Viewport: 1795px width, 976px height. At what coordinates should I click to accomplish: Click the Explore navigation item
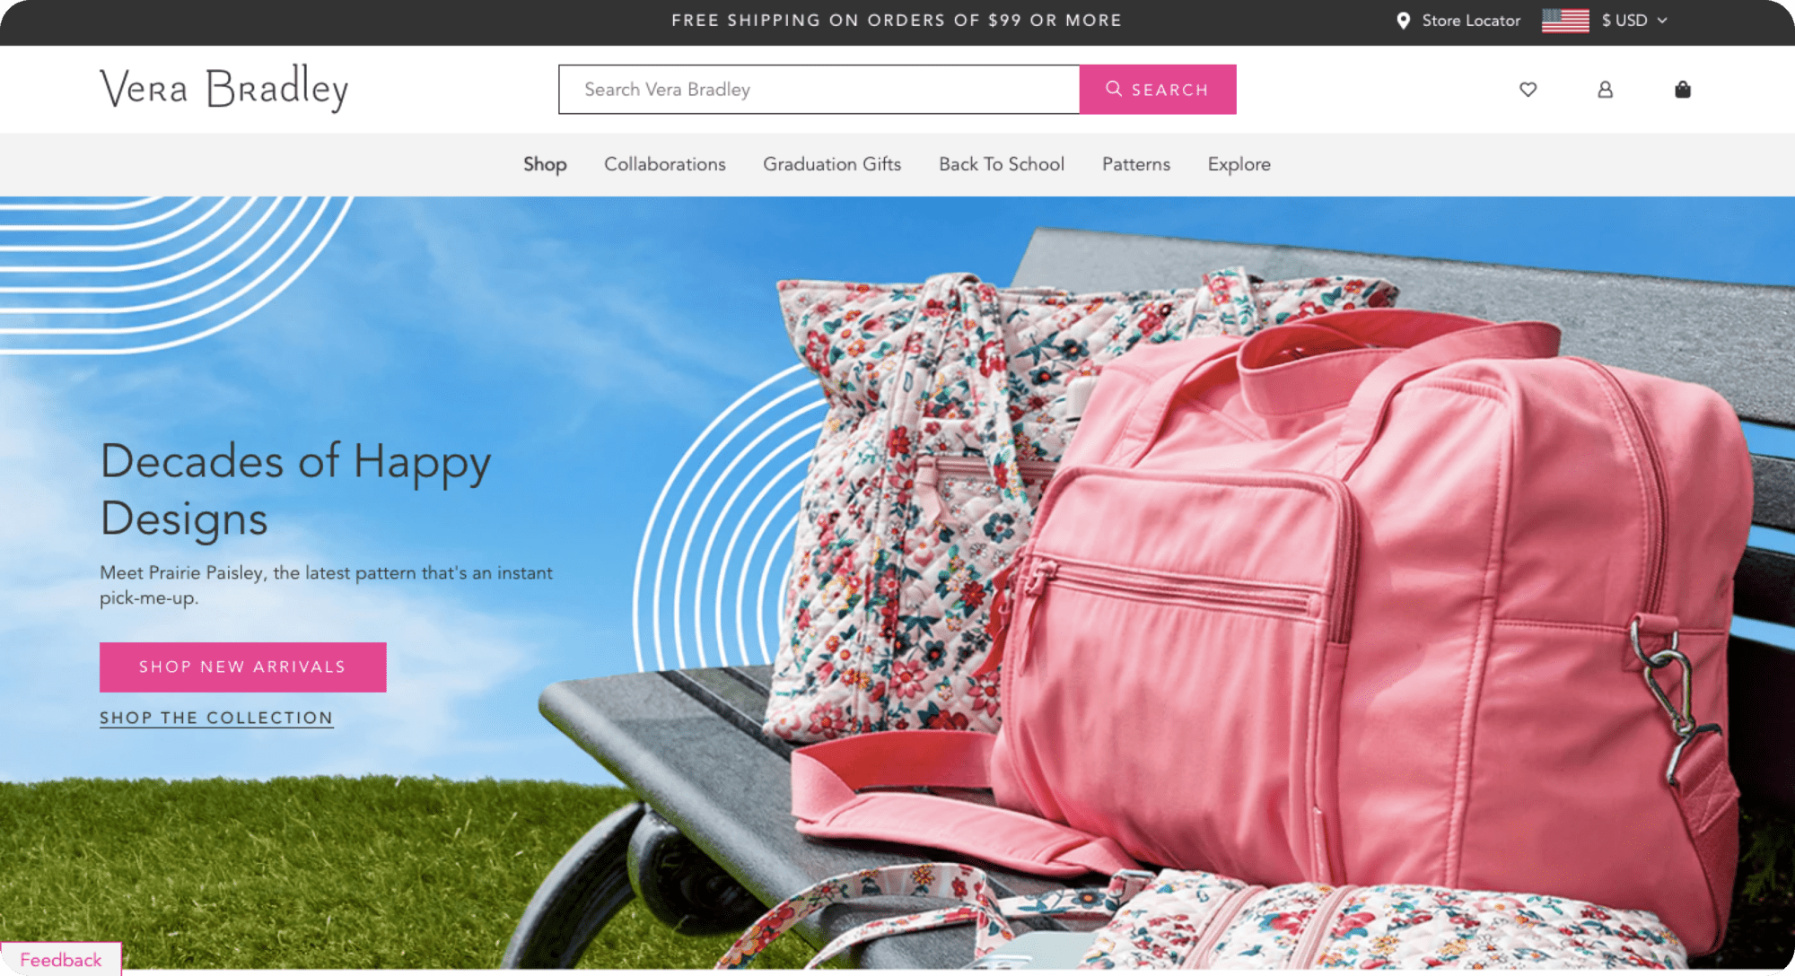[x=1240, y=165]
